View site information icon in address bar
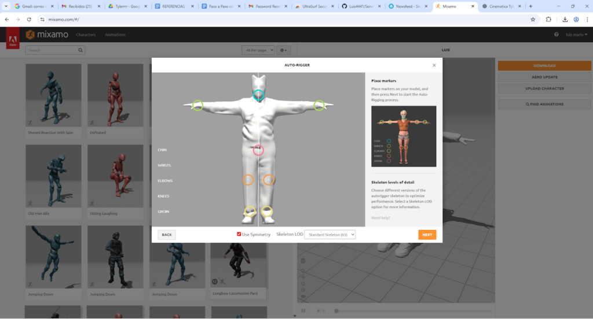 42,19
